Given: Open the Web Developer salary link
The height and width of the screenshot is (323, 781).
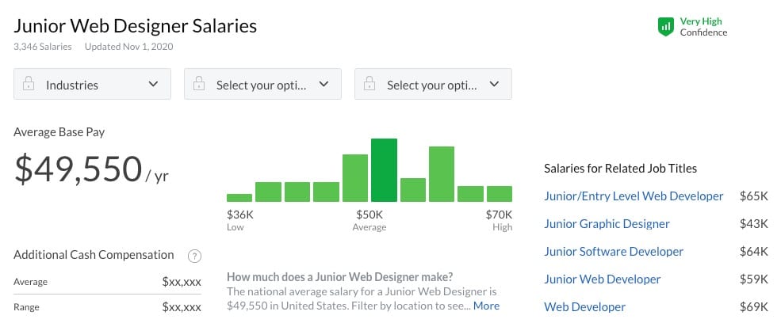Looking at the screenshot, I should tap(585, 306).
